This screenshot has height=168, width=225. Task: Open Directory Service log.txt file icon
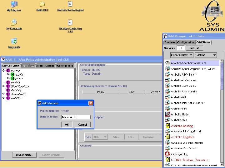[70, 4]
